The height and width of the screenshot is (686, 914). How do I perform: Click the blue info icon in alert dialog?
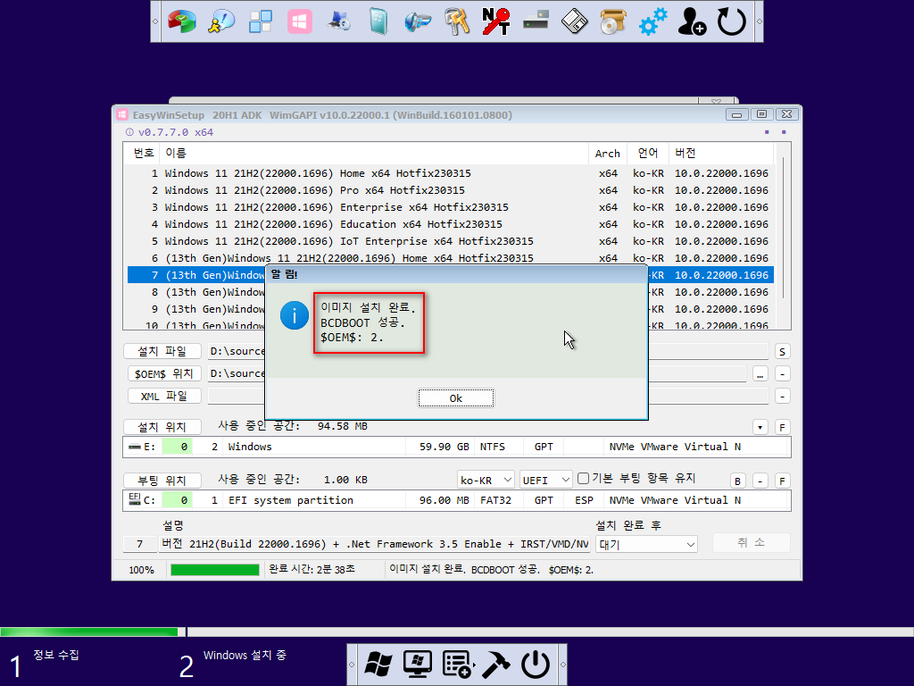tap(295, 315)
